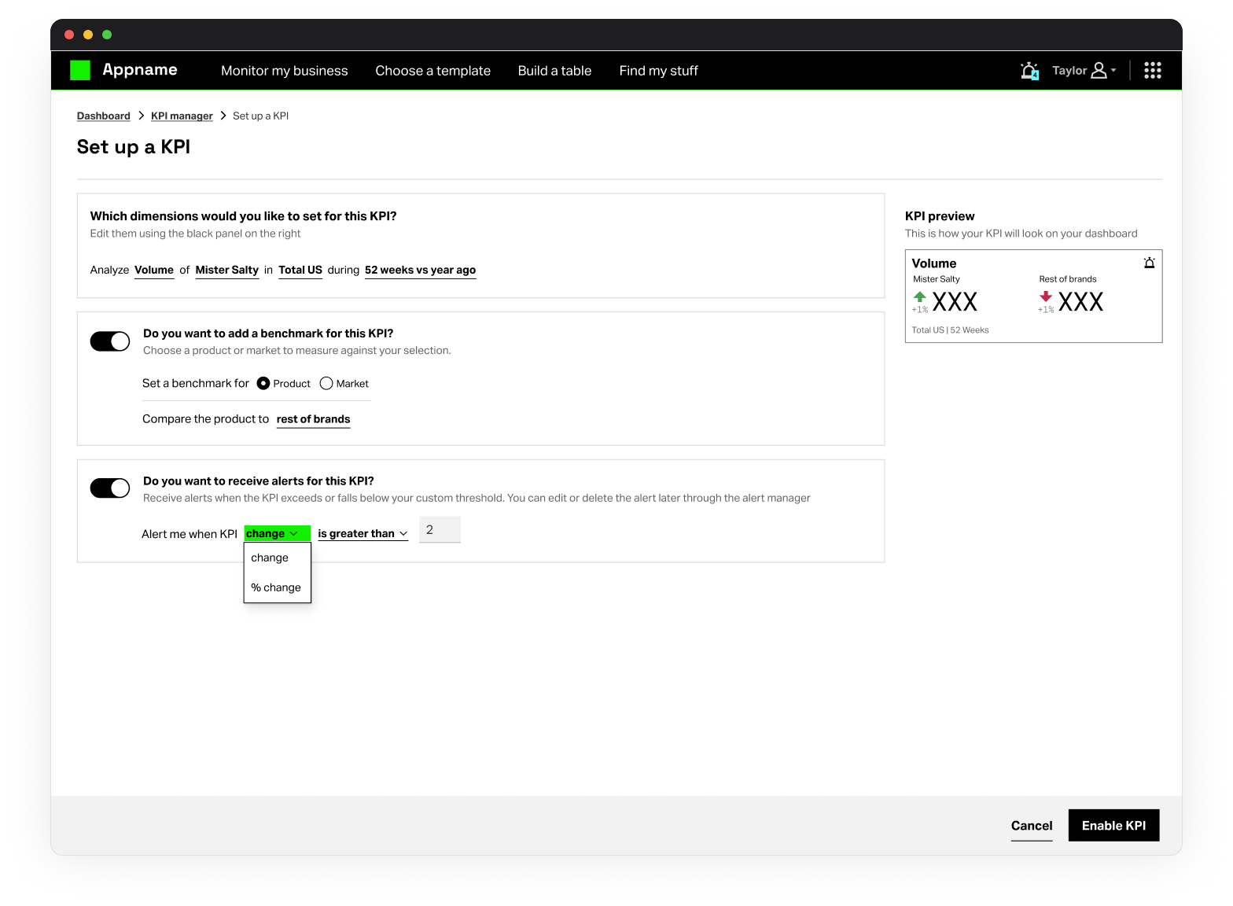The width and height of the screenshot is (1233, 906).
Task: Open the Monitor my business menu
Action: tap(284, 71)
